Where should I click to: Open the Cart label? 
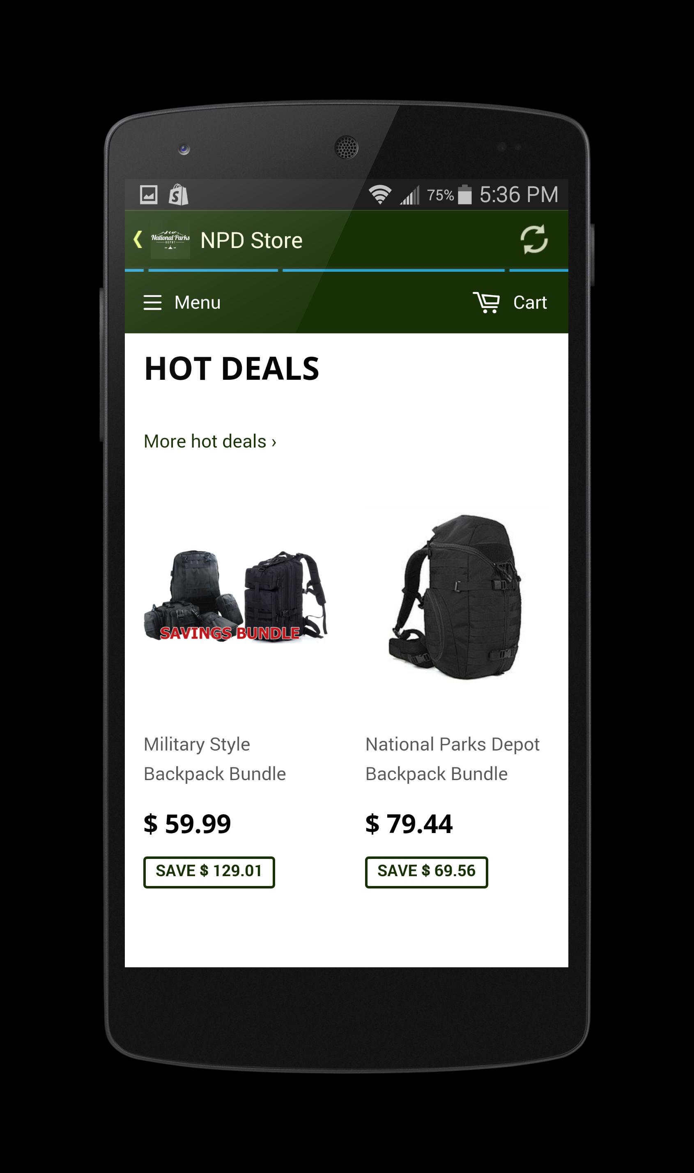click(530, 303)
